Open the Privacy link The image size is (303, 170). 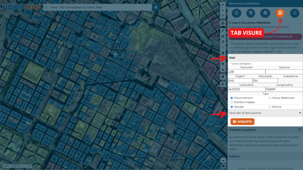click(242, 169)
